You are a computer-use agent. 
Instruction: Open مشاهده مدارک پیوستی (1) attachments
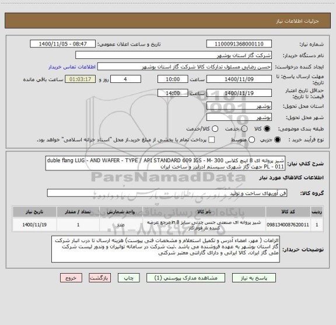[185, 278]
